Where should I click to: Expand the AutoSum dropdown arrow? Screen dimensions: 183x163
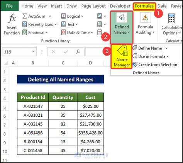point(50,16)
